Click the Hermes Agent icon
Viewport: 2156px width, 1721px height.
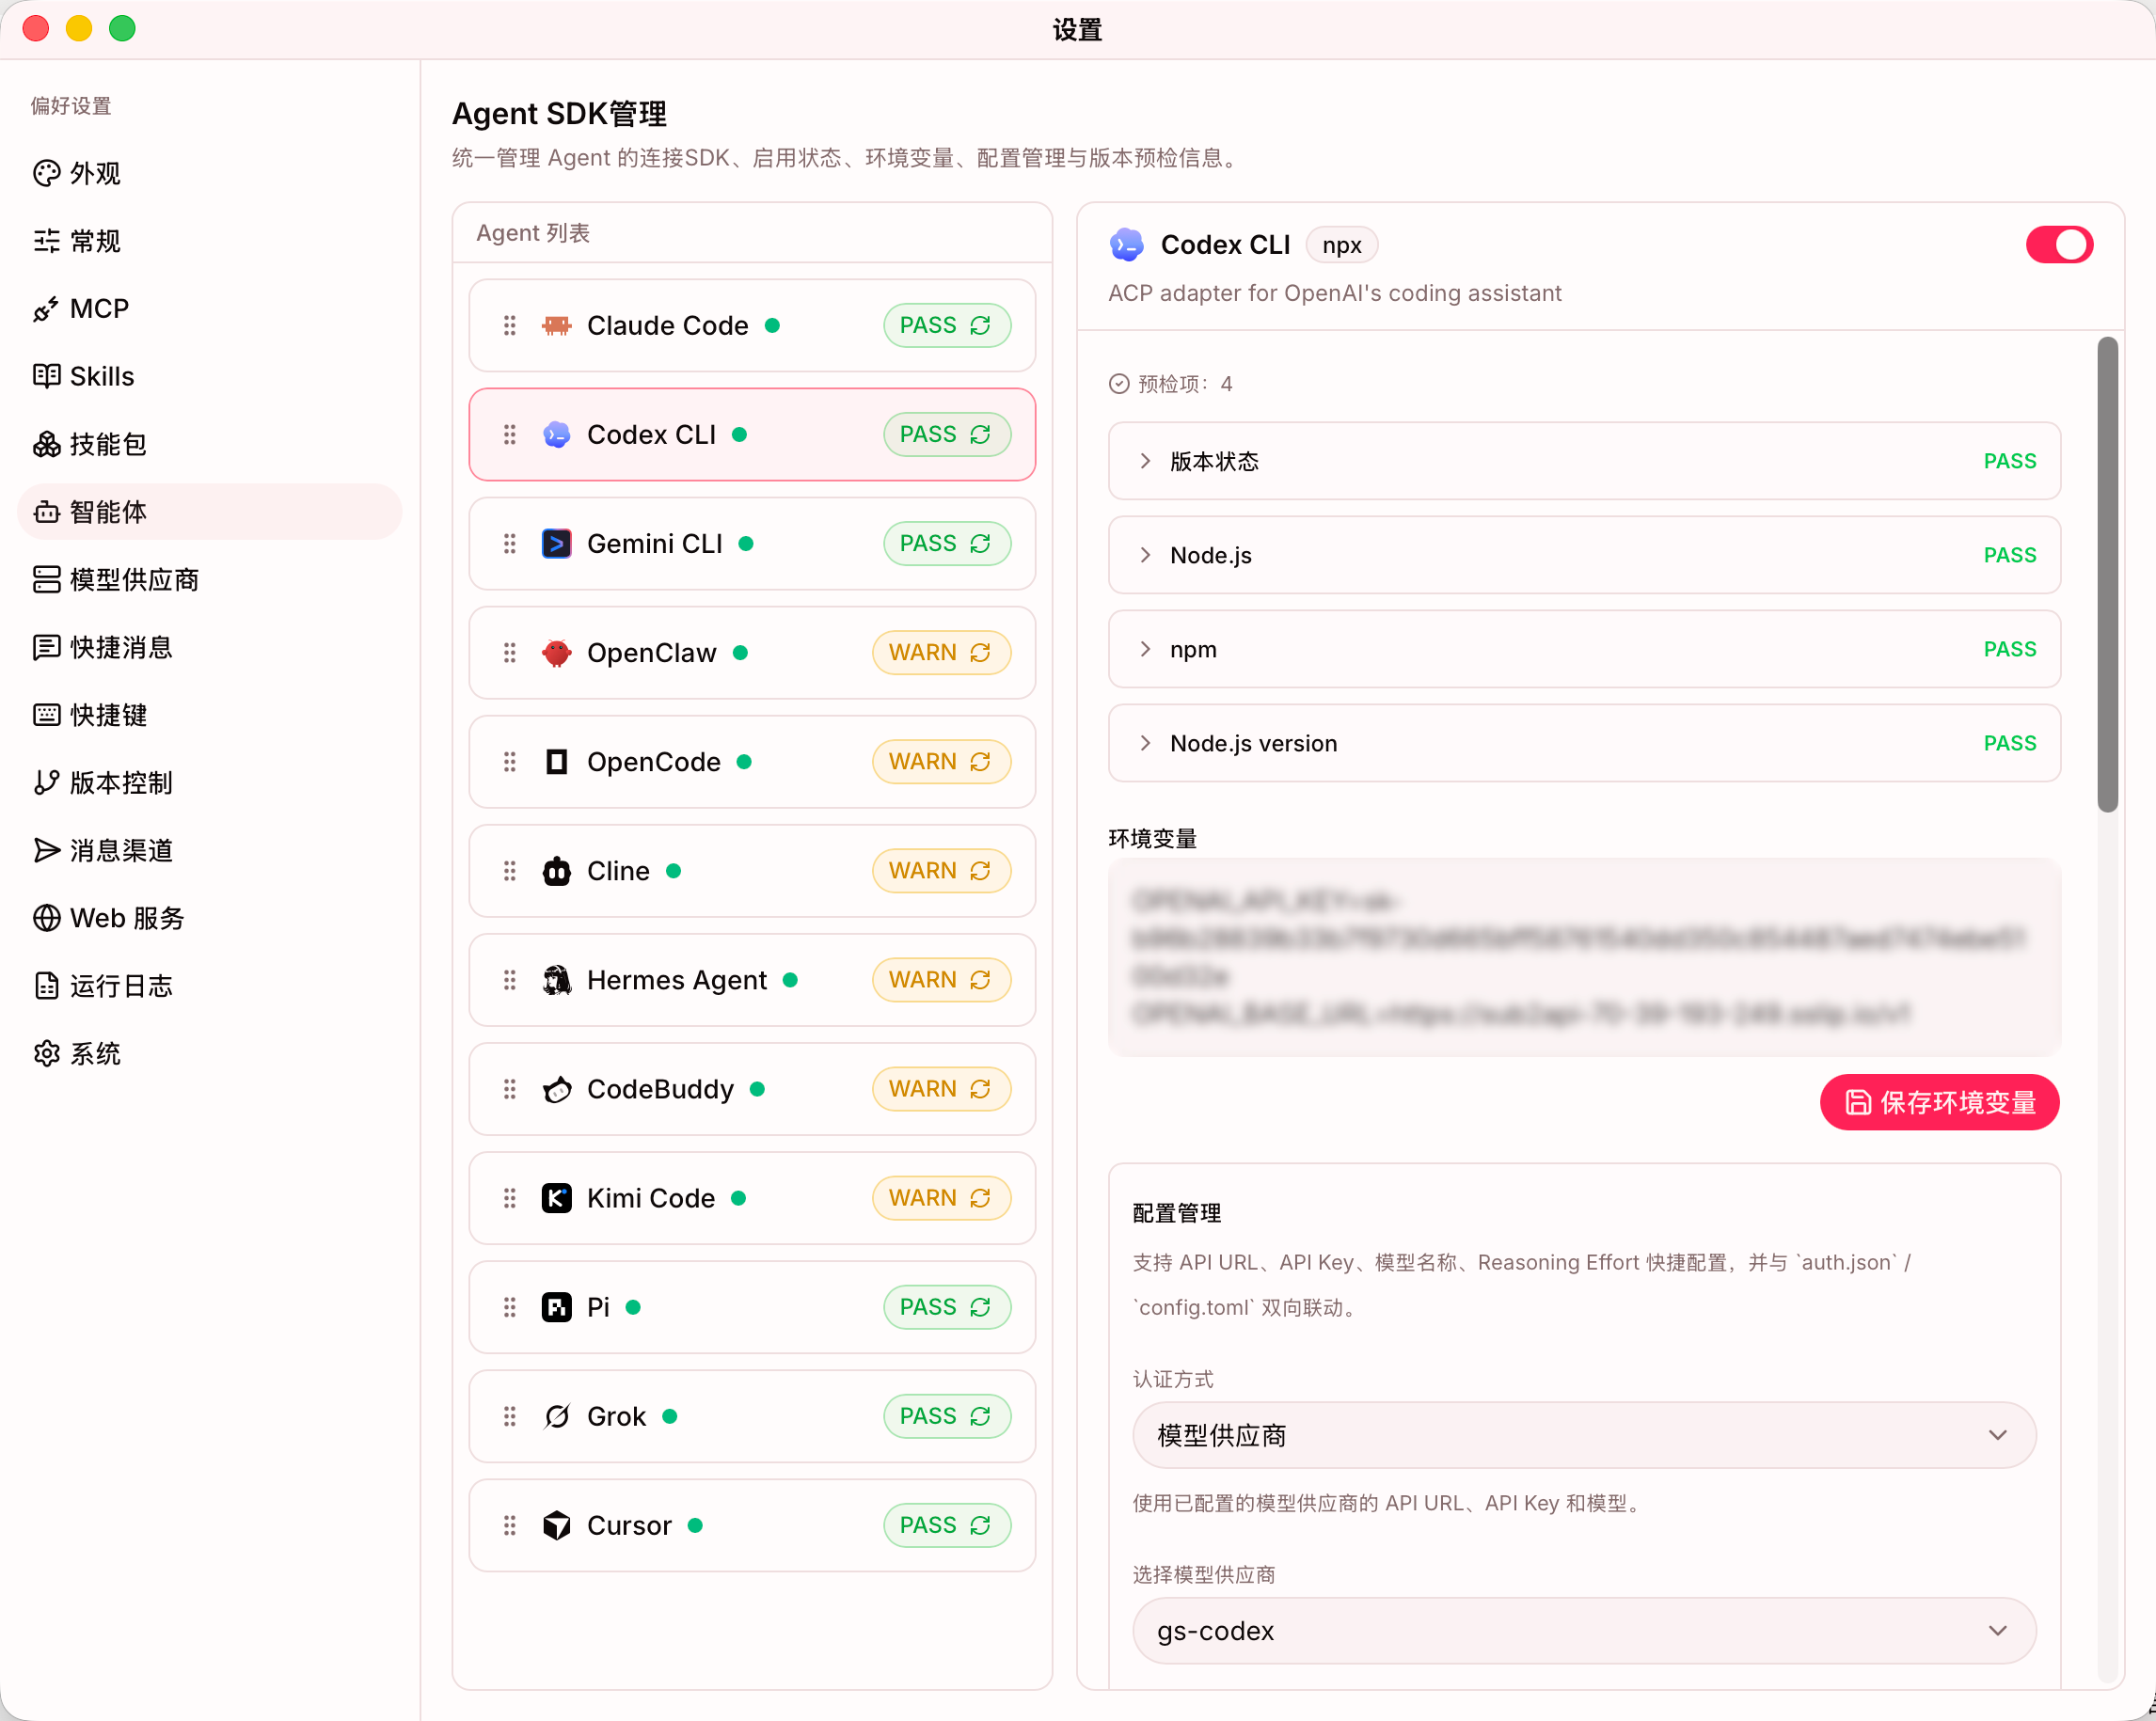557,979
